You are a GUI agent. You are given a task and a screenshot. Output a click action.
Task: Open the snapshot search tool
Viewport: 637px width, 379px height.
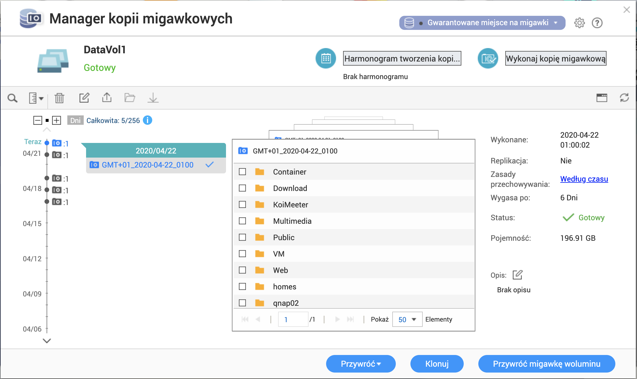click(12, 98)
